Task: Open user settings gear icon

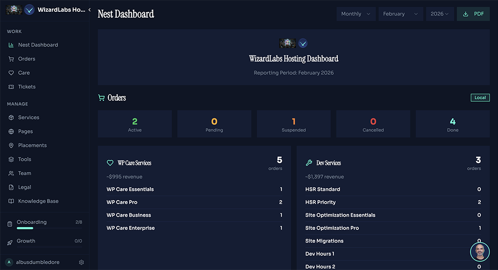Action: pyautogui.click(x=81, y=262)
